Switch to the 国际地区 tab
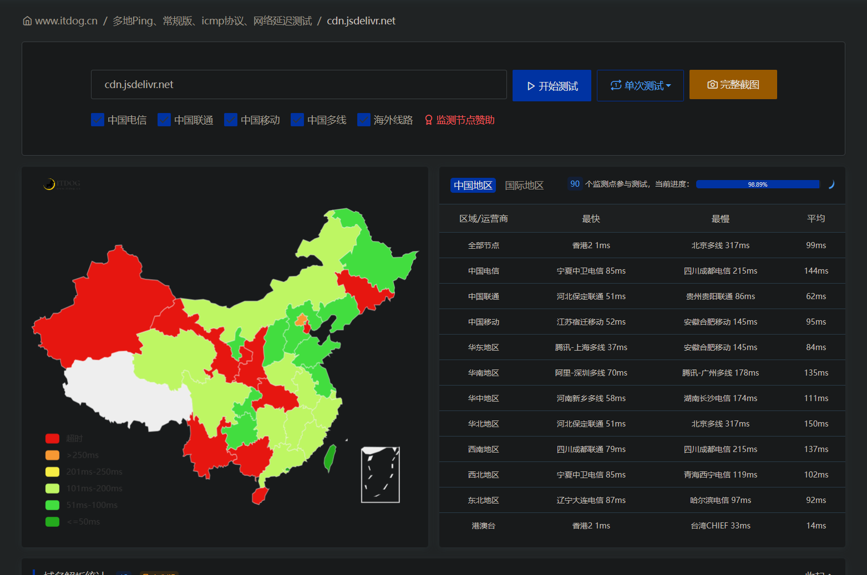The width and height of the screenshot is (867, 575). pos(524,185)
